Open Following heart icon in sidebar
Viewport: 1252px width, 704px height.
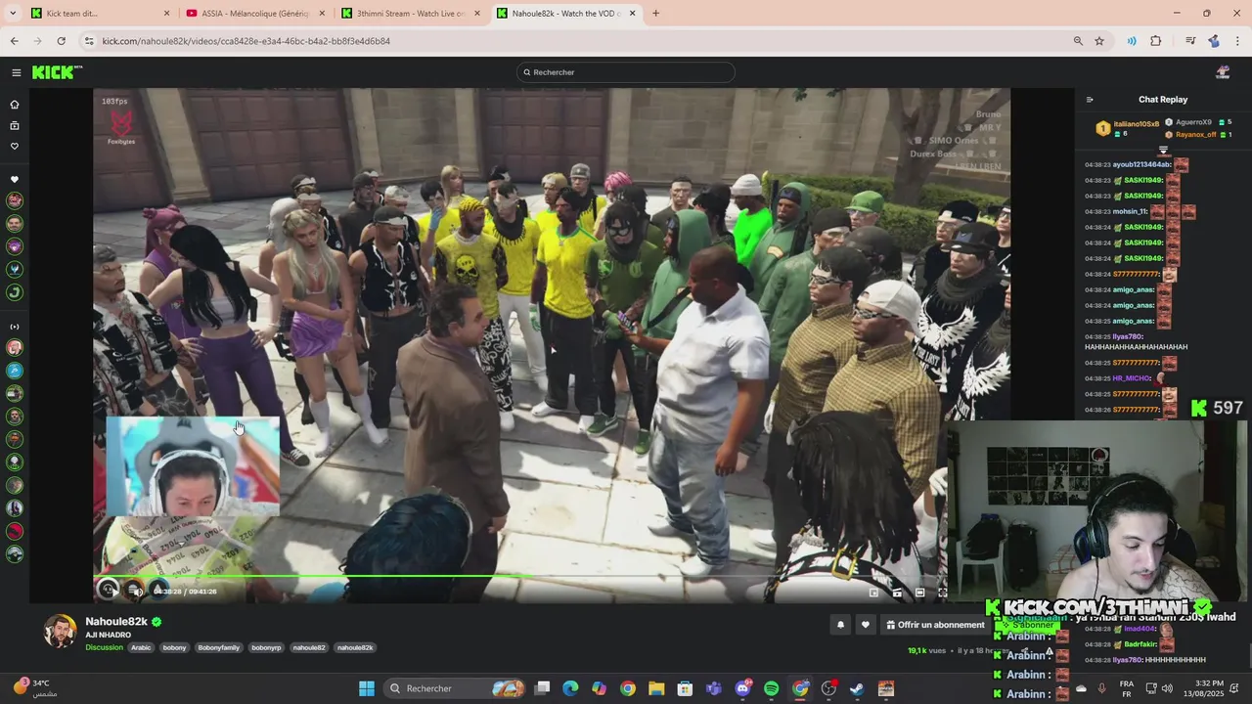click(x=15, y=147)
